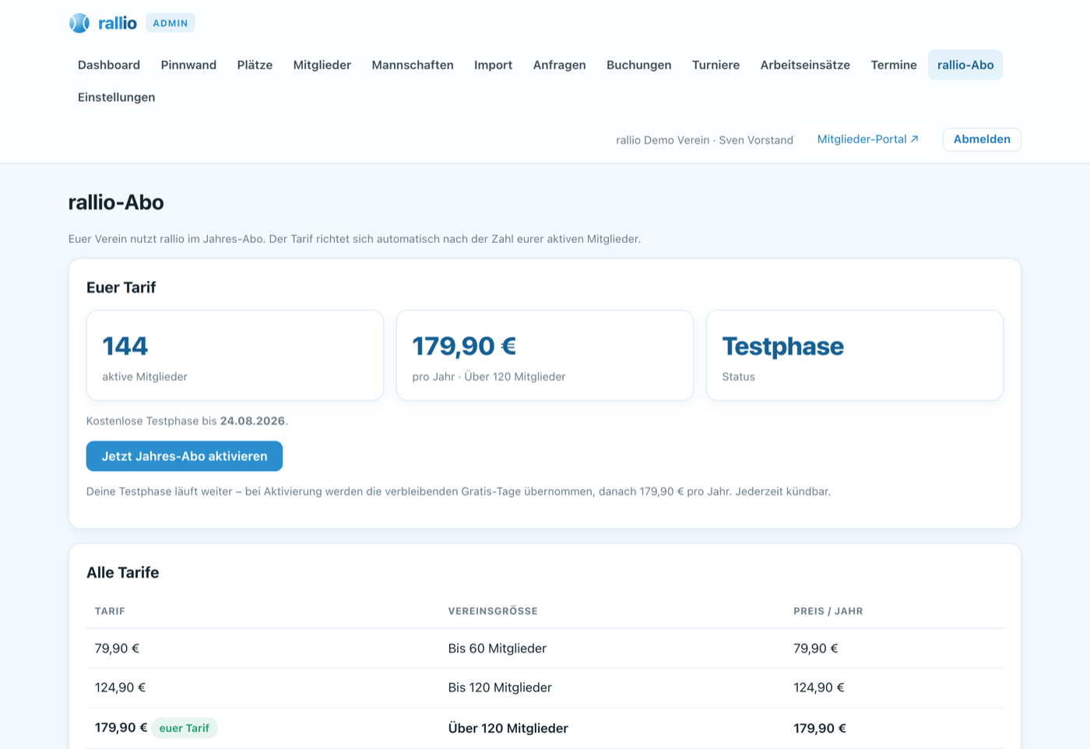This screenshot has width=1090, height=749.
Task: Open Einstellungen in the navigation
Action: [116, 97]
